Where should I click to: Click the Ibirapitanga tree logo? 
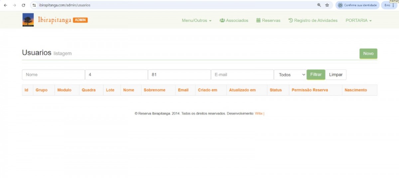(28, 20)
